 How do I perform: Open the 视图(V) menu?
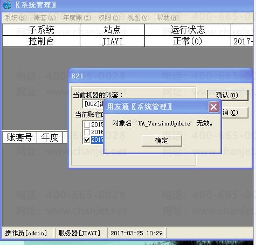pos(139,18)
